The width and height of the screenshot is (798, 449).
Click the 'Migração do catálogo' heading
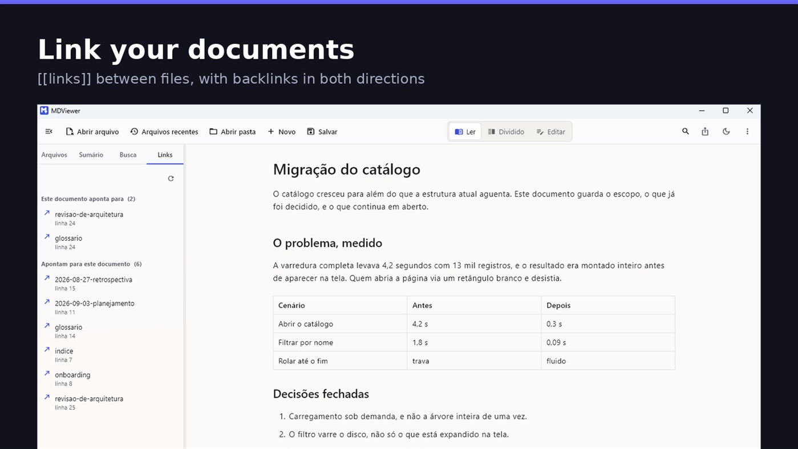(346, 169)
